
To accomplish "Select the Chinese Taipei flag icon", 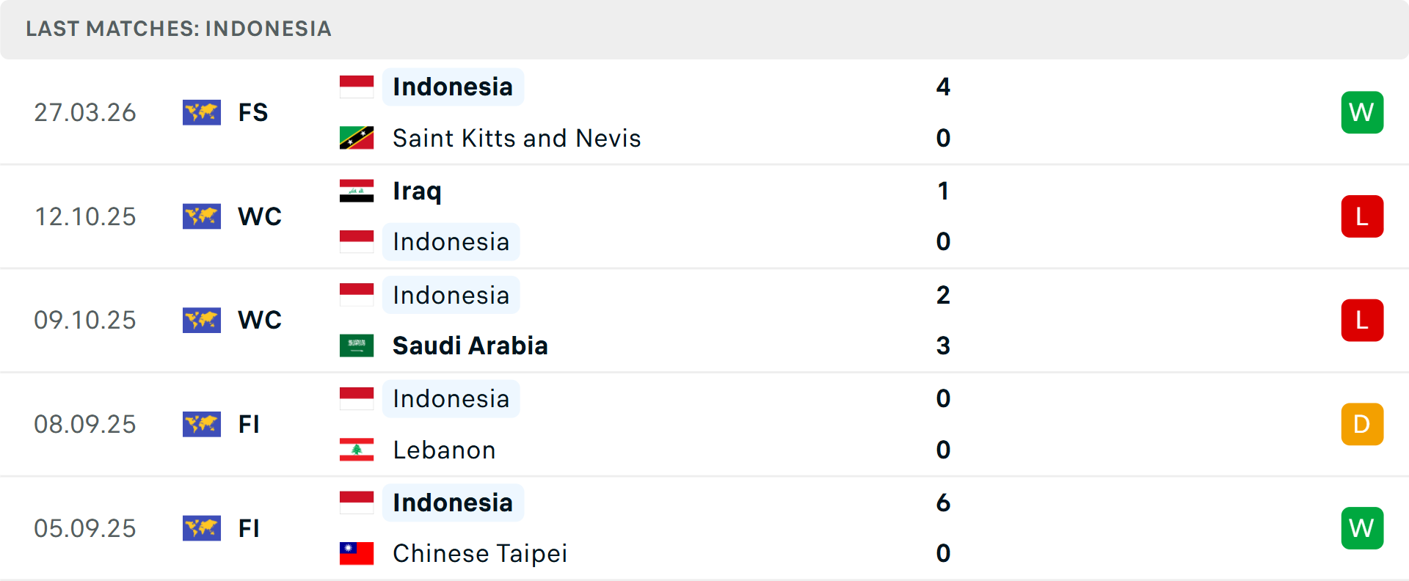I will (357, 554).
